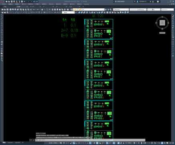Open the 编辑 (Edit) menu

tap(10, 4)
